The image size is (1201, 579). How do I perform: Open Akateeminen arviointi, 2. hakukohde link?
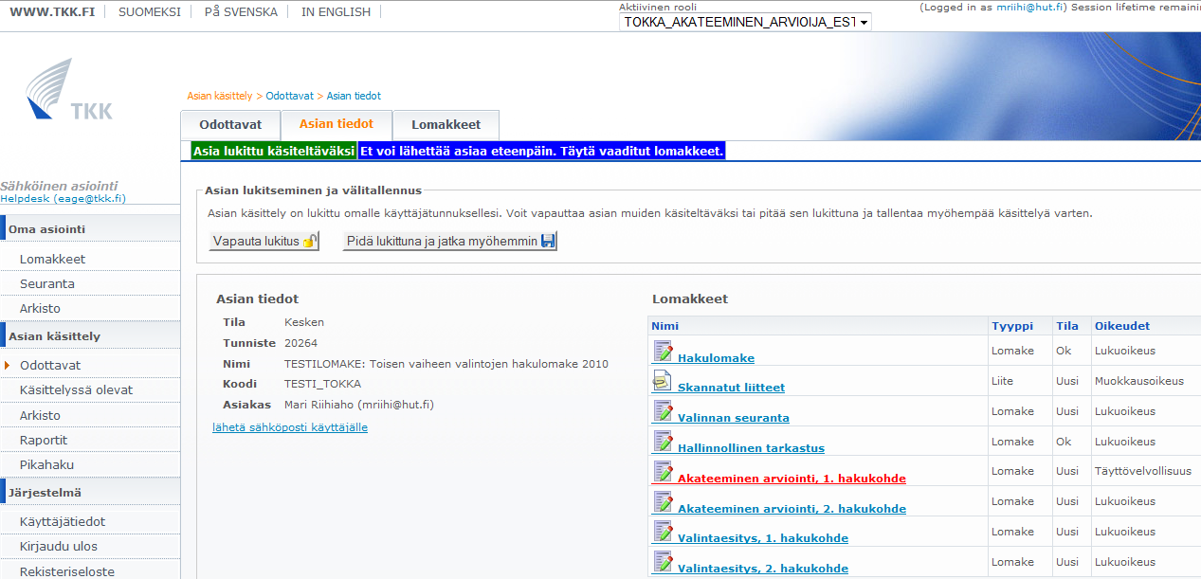click(x=792, y=509)
